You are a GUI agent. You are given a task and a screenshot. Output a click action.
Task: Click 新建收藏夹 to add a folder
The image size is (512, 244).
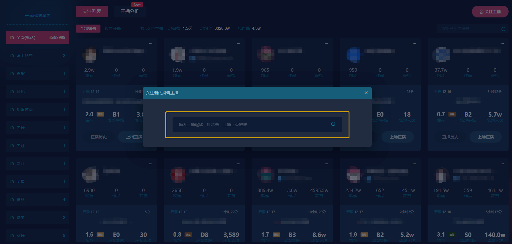pos(37,15)
